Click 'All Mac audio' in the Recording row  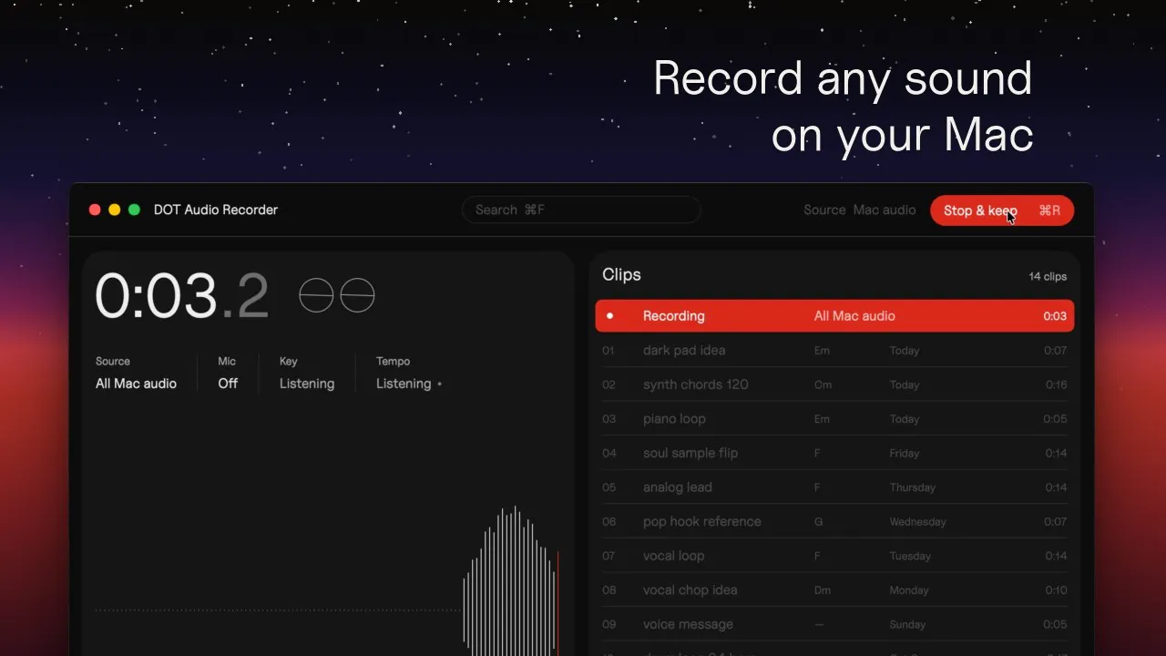pyautogui.click(x=854, y=316)
